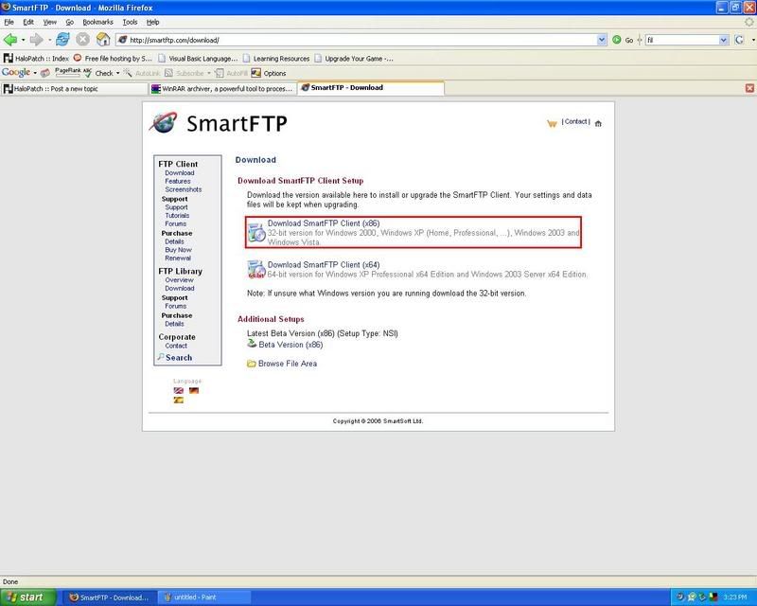Click the spell Check button on Google toolbar
757x606 pixels.
coord(100,73)
